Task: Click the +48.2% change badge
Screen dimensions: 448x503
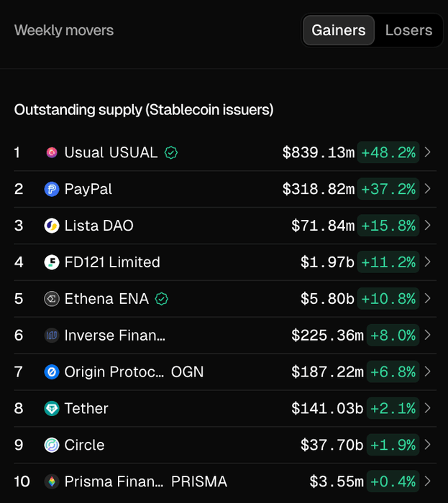Action: (x=388, y=152)
